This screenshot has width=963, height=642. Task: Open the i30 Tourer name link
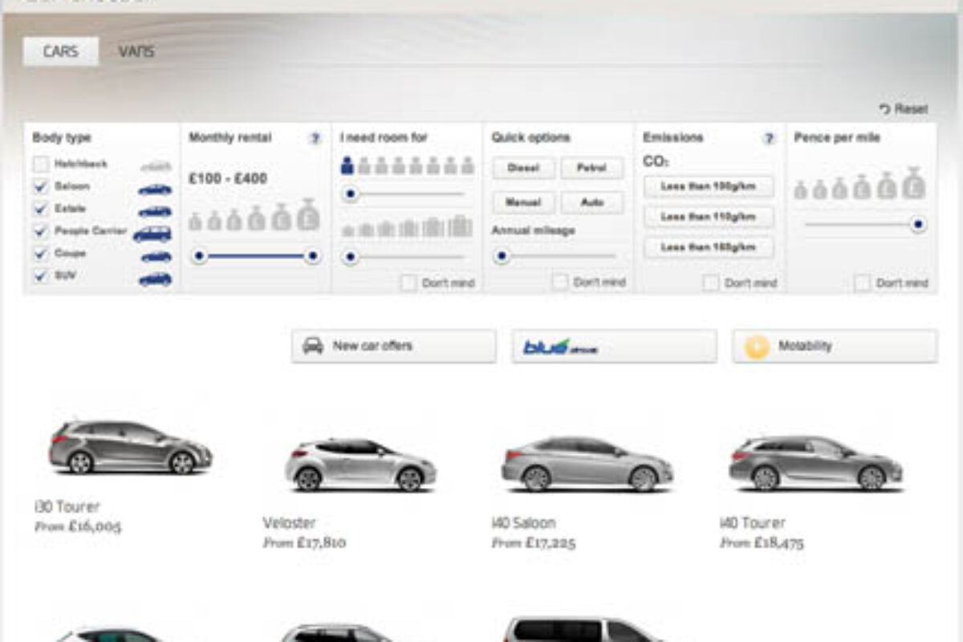67,508
